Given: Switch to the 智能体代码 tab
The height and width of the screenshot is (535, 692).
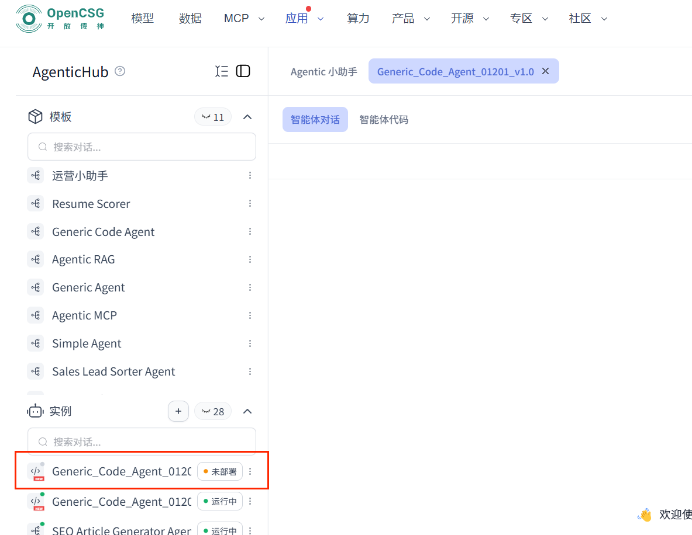Looking at the screenshot, I should (384, 120).
